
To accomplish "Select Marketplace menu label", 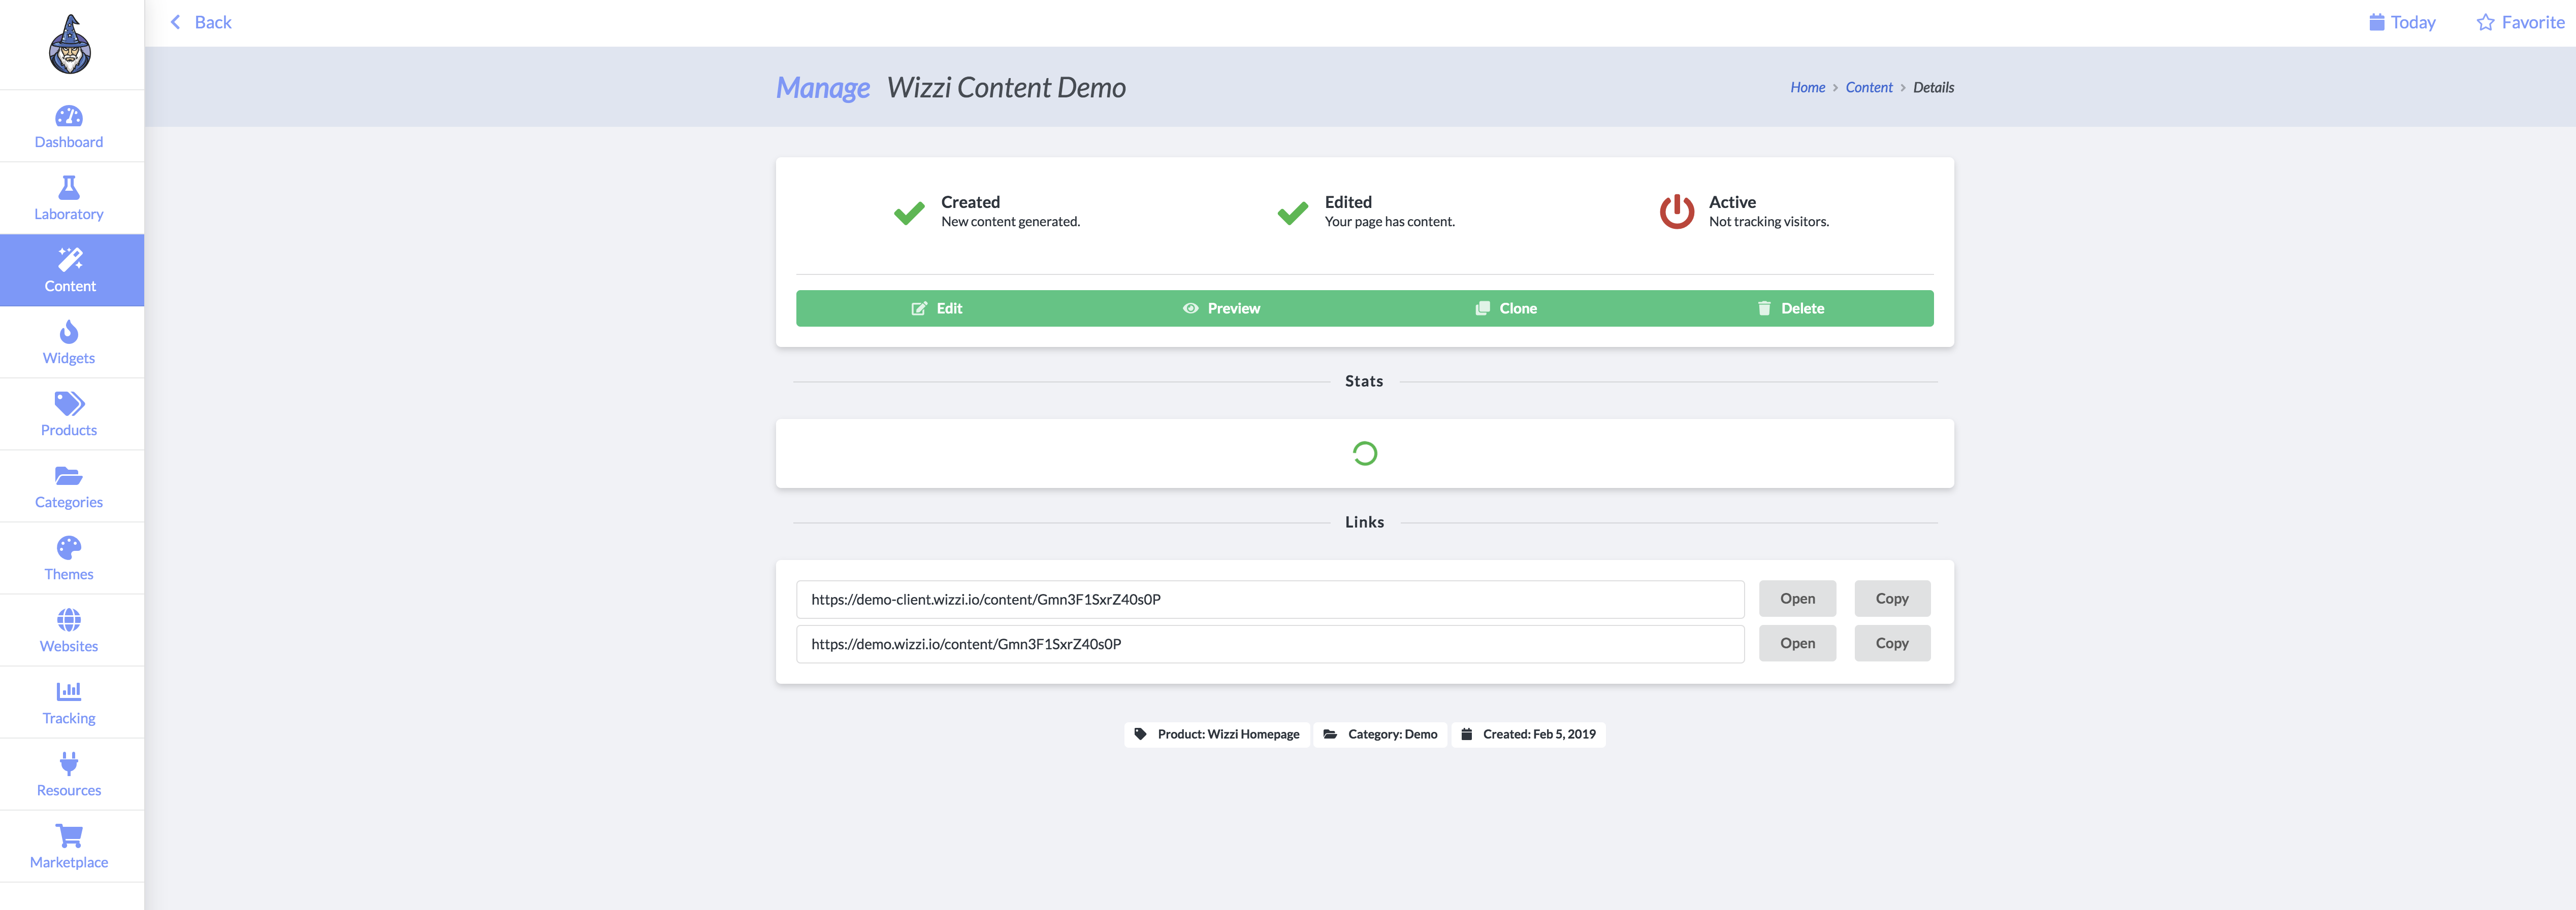I will coord(69,862).
